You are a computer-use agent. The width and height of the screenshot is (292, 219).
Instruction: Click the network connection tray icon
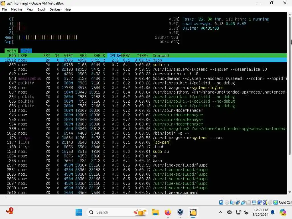coord(238,212)
